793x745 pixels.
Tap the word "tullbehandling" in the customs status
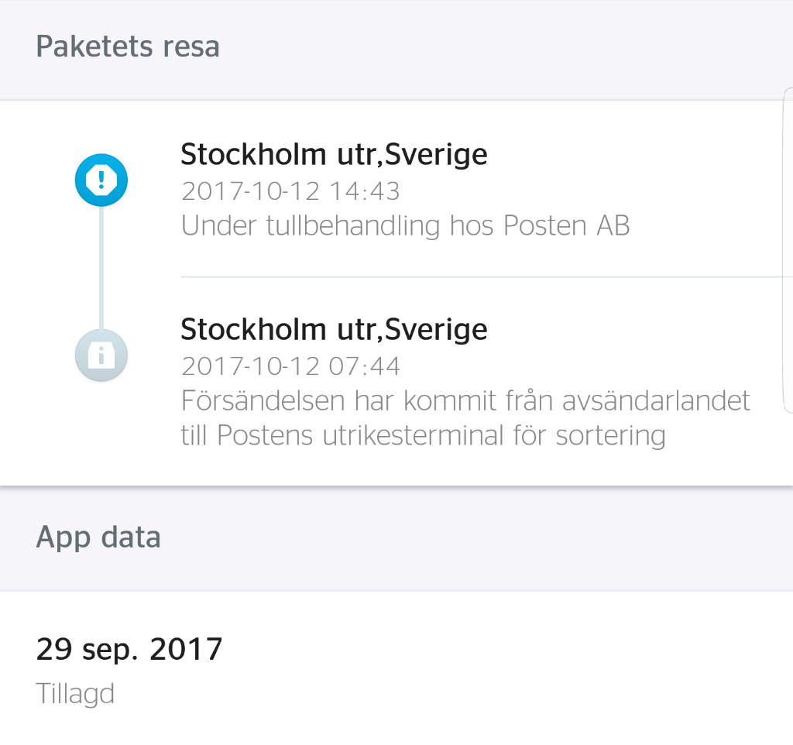click(x=352, y=225)
